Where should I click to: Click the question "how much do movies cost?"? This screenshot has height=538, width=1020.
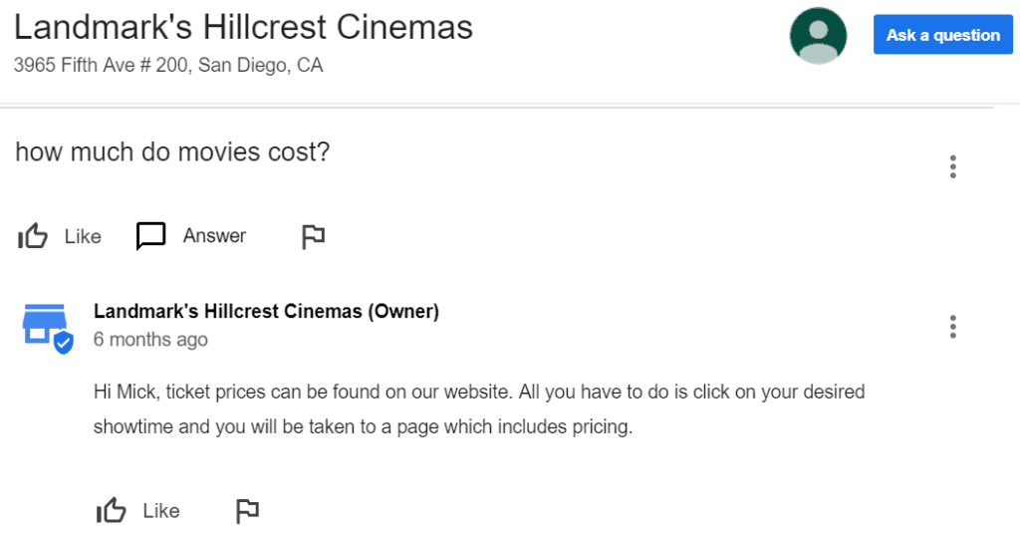coord(172,152)
